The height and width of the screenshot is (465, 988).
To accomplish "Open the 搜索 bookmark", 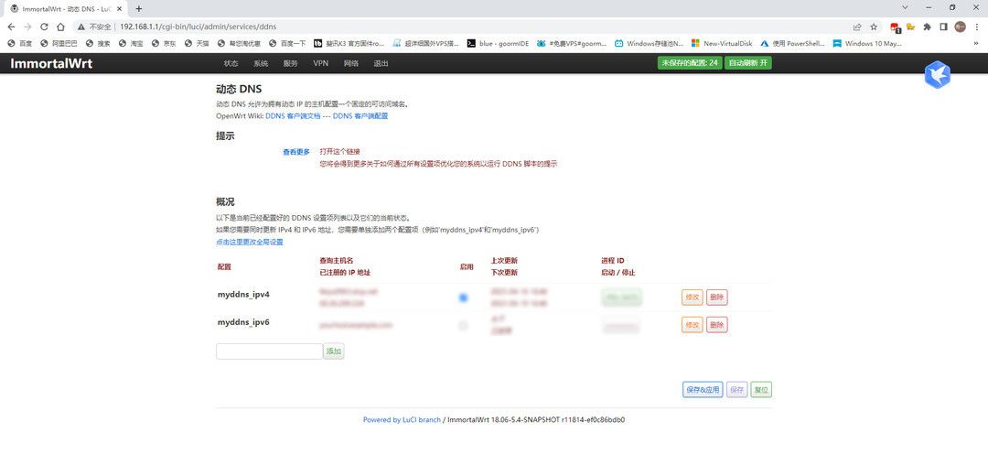I will [x=98, y=43].
